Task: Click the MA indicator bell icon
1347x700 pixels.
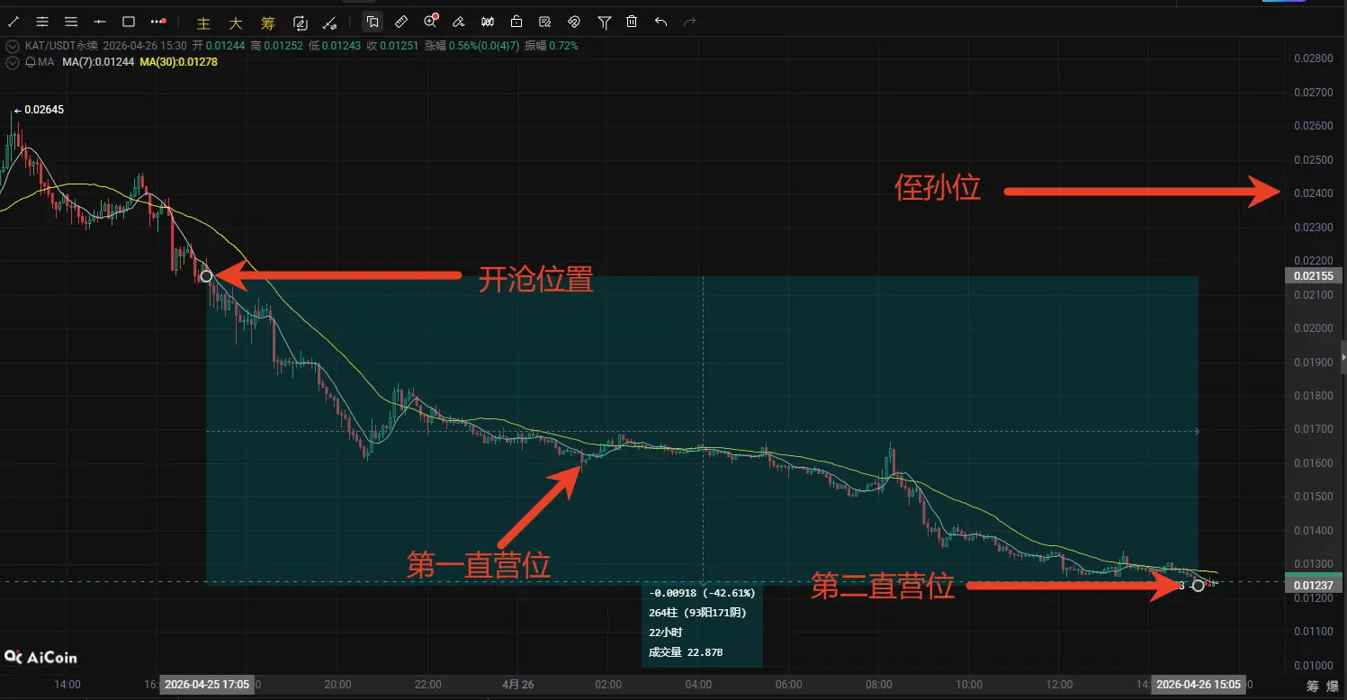Action: coord(31,62)
